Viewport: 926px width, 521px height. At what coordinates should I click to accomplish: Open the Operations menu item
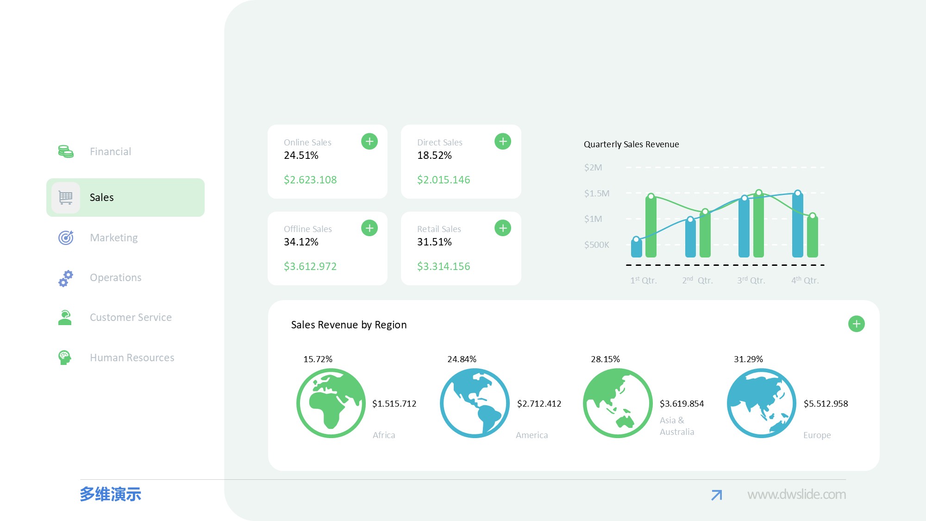tap(116, 277)
